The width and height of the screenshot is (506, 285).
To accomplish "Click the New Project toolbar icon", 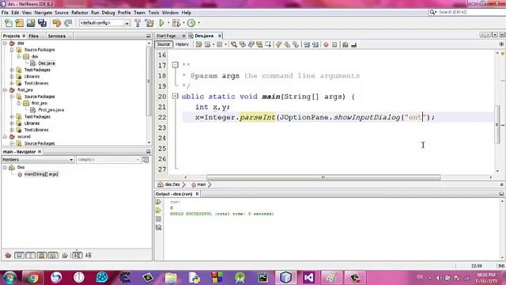I will [19, 23].
